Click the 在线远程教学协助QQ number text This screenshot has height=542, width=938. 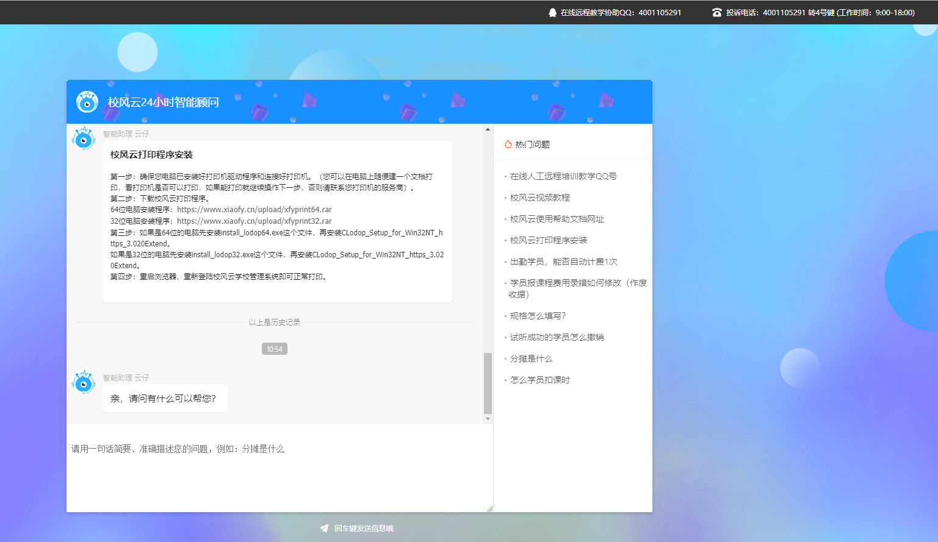point(621,12)
